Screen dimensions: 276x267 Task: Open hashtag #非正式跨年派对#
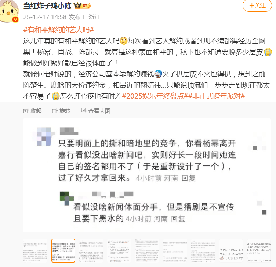tap(214, 96)
